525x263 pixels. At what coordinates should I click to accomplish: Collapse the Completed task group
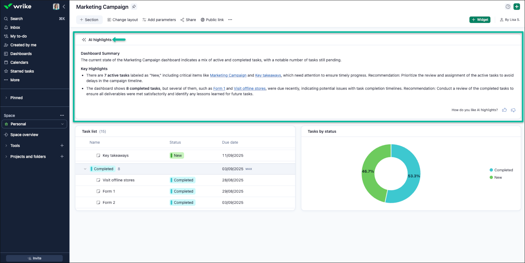(x=85, y=169)
